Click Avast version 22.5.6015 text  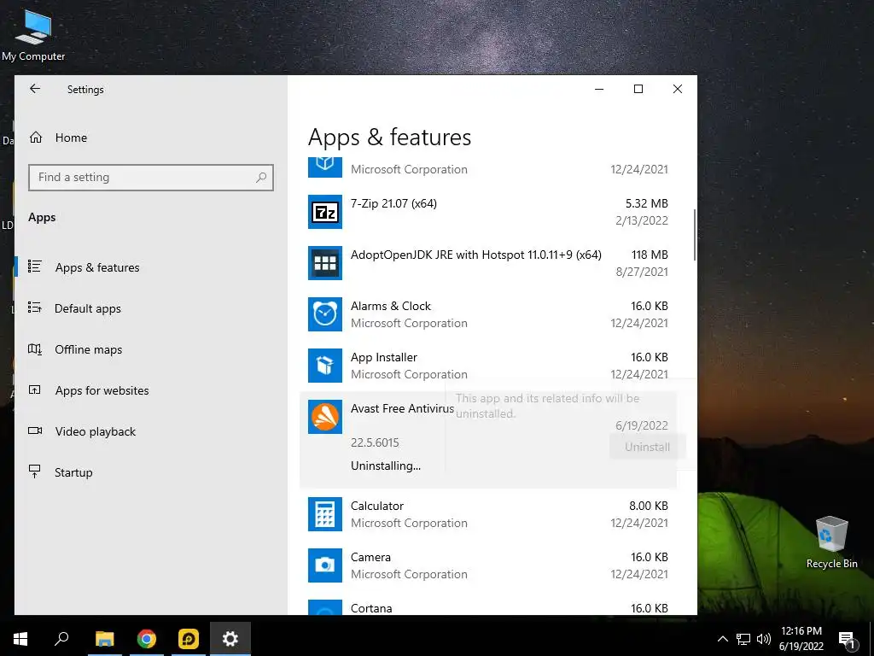coord(375,443)
